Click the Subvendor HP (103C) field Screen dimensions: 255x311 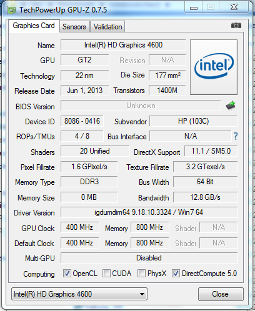point(193,121)
